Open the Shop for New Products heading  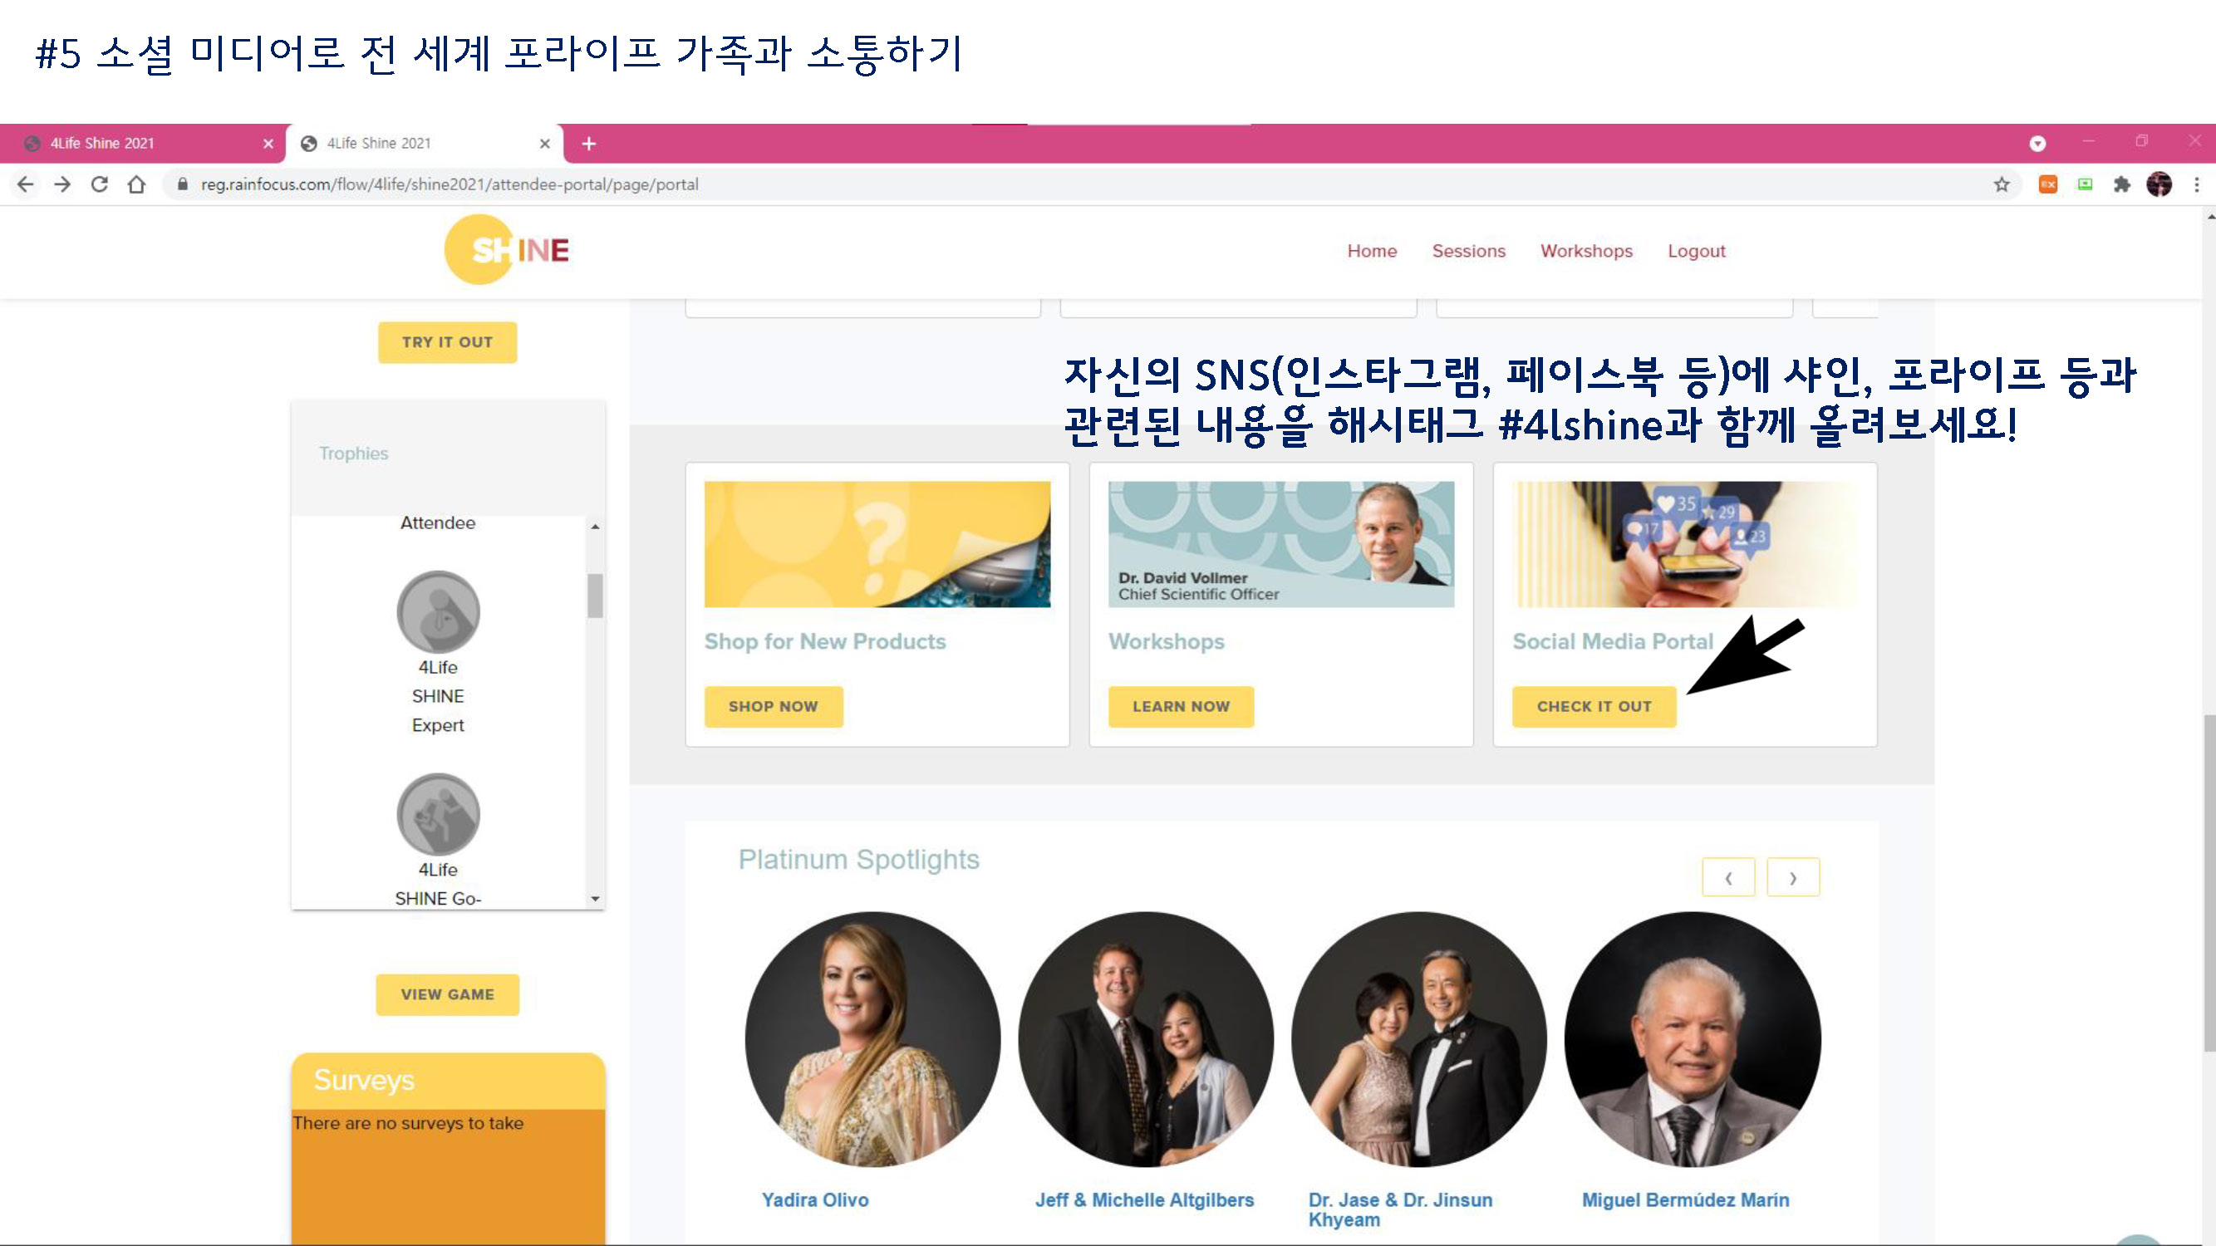coord(824,641)
